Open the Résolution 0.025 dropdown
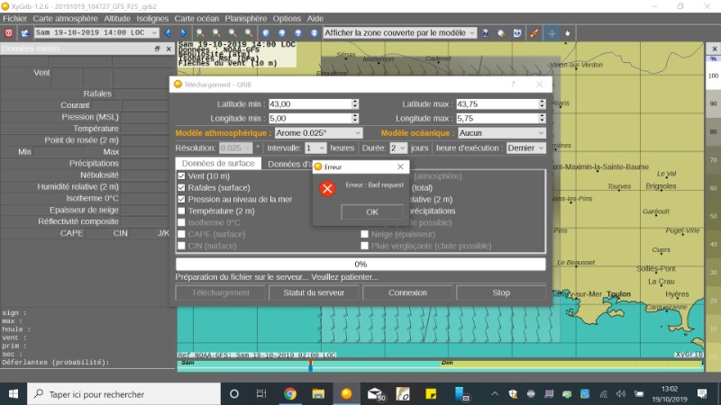The width and height of the screenshot is (721, 405). 235,148
